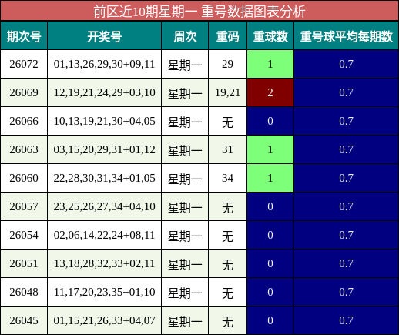The height and width of the screenshot is (335, 399).
Task: Click 星期一 in row 26072
Action: [x=185, y=65]
